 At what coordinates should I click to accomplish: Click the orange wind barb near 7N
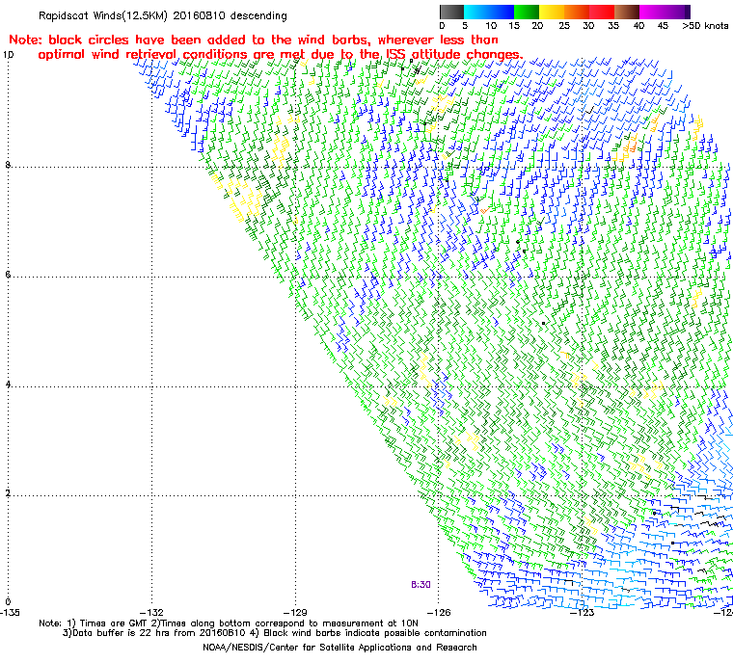click(x=485, y=211)
